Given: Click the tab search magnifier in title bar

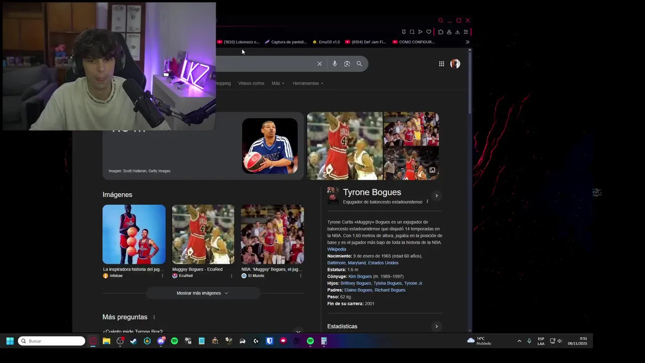Looking at the screenshot, I should [440, 21].
